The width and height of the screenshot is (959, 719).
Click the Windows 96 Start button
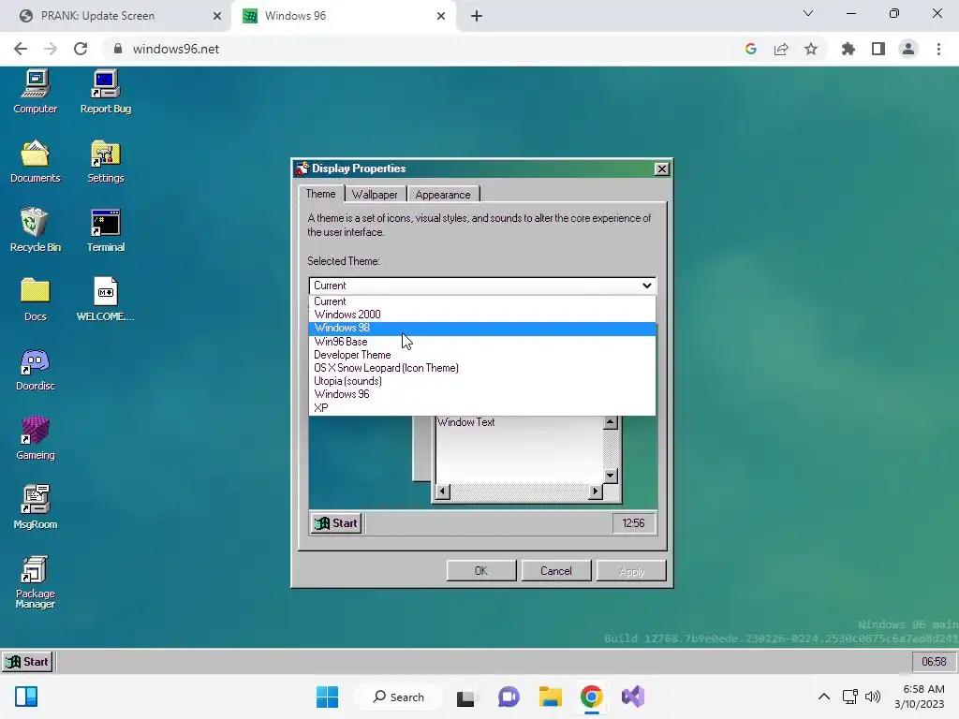click(27, 662)
